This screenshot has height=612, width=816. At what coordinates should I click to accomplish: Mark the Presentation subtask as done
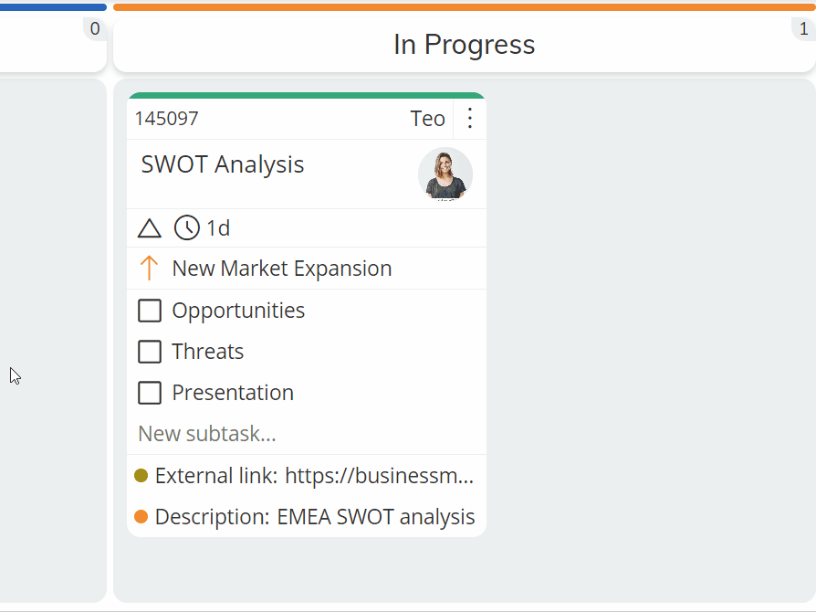tap(150, 393)
